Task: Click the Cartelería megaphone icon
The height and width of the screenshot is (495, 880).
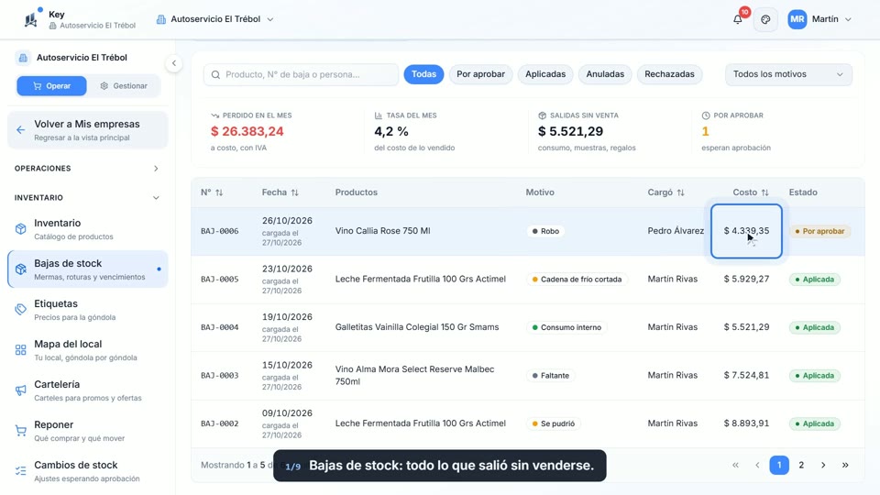Action: (21, 390)
